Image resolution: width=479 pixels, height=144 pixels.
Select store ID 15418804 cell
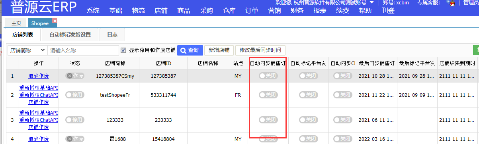163,139
